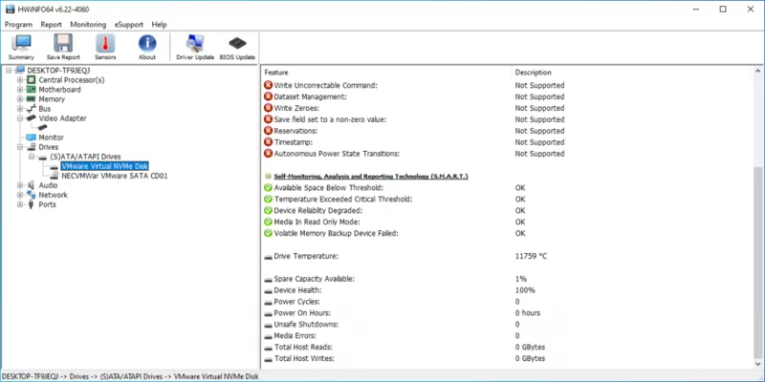Select Available Space Below Threshold row
This screenshot has width=765, height=382.
tap(507, 187)
